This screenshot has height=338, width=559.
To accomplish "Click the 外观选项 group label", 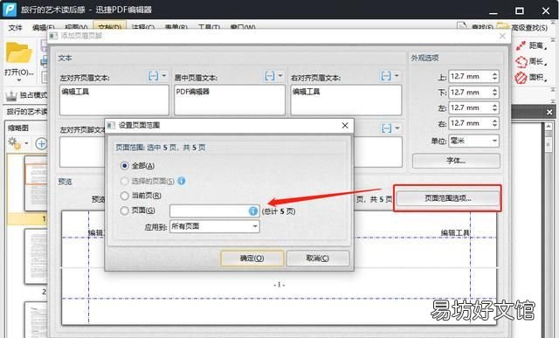I will click(x=425, y=59).
